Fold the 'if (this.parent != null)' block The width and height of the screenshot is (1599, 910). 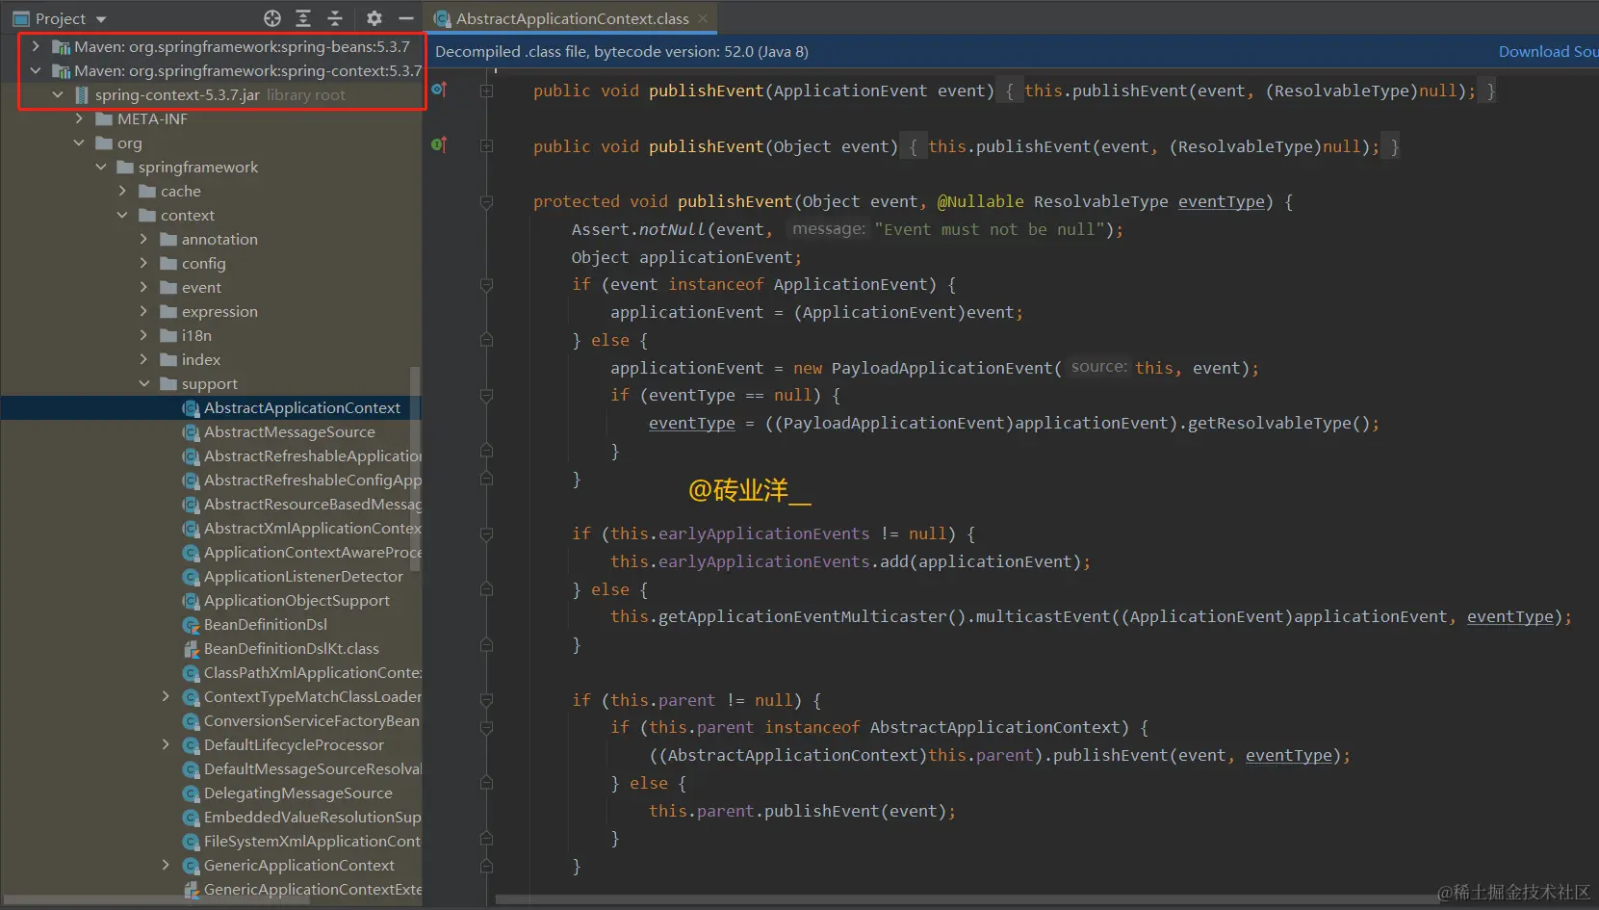486,701
